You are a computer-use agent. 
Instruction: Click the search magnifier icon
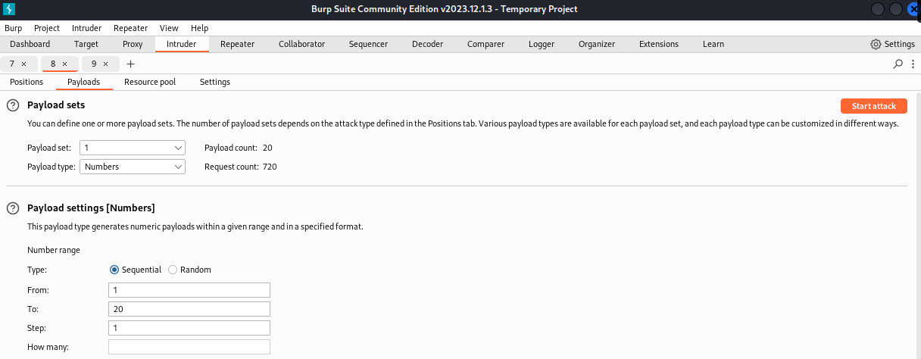click(898, 64)
